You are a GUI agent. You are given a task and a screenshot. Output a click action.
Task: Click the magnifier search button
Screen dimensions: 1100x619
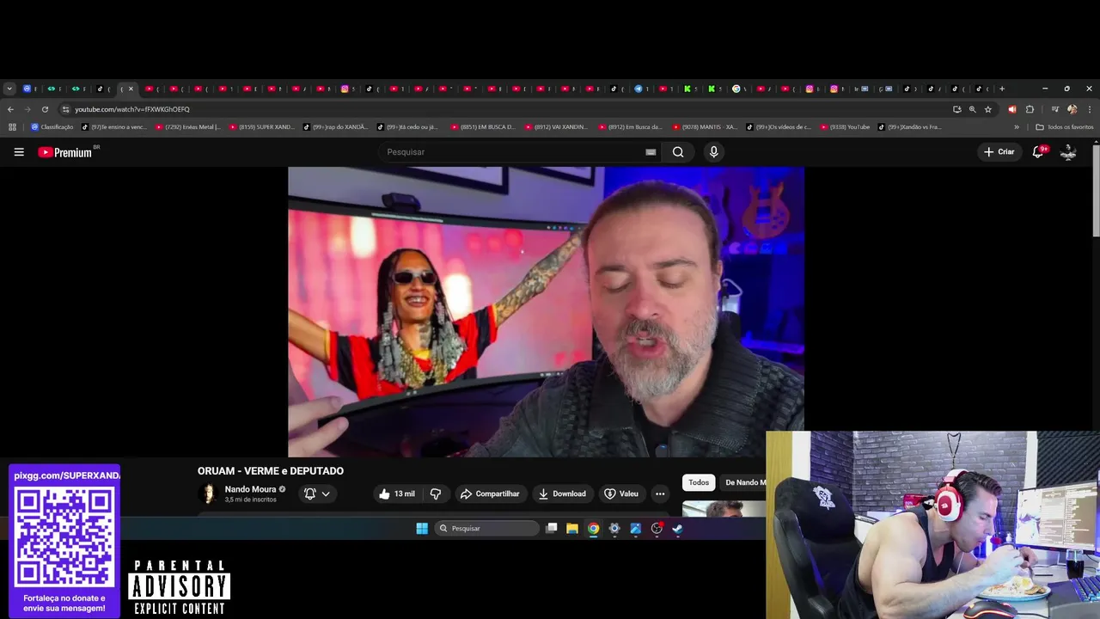(678, 152)
